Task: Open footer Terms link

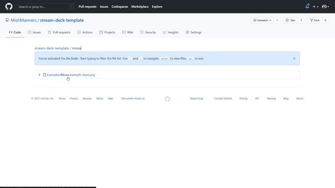Action: [x=62, y=99]
